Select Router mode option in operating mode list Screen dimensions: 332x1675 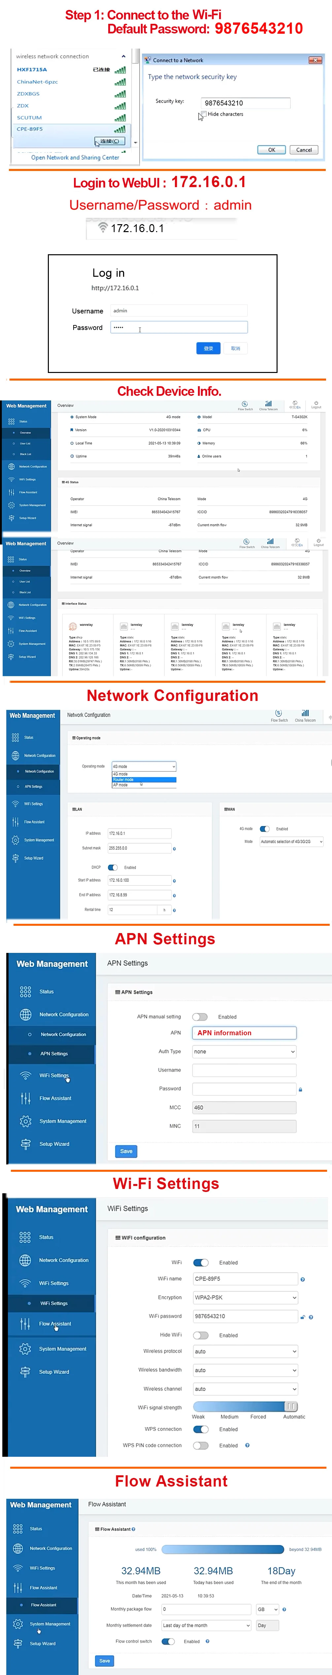144,780
